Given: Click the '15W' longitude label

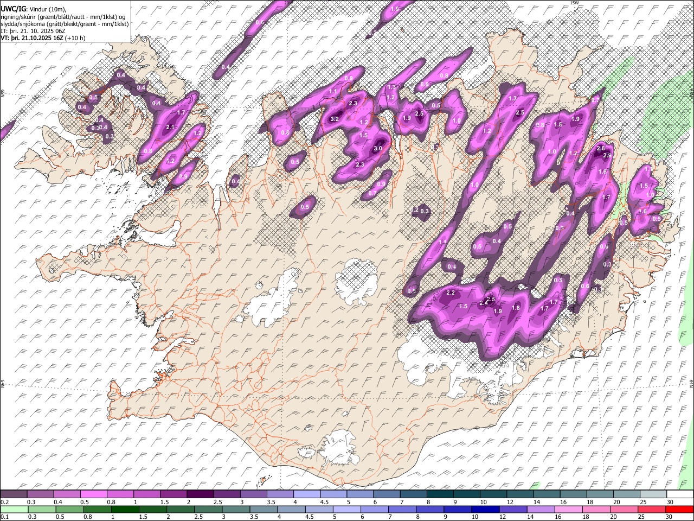Looking at the screenshot, I should click(x=574, y=3).
